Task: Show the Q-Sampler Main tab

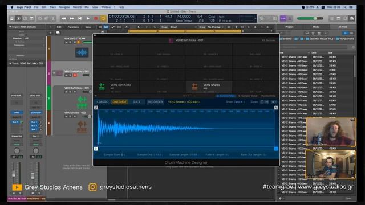Action: [226, 96]
